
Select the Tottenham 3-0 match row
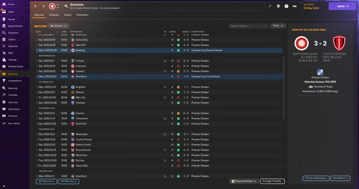pyautogui.click(x=159, y=119)
